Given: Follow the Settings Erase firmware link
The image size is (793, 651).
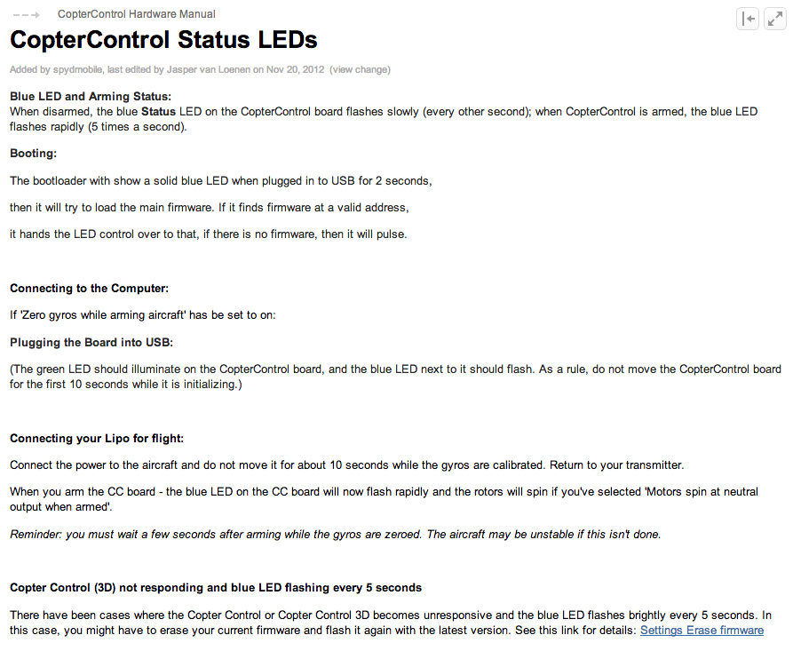Looking at the screenshot, I should click(702, 631).
